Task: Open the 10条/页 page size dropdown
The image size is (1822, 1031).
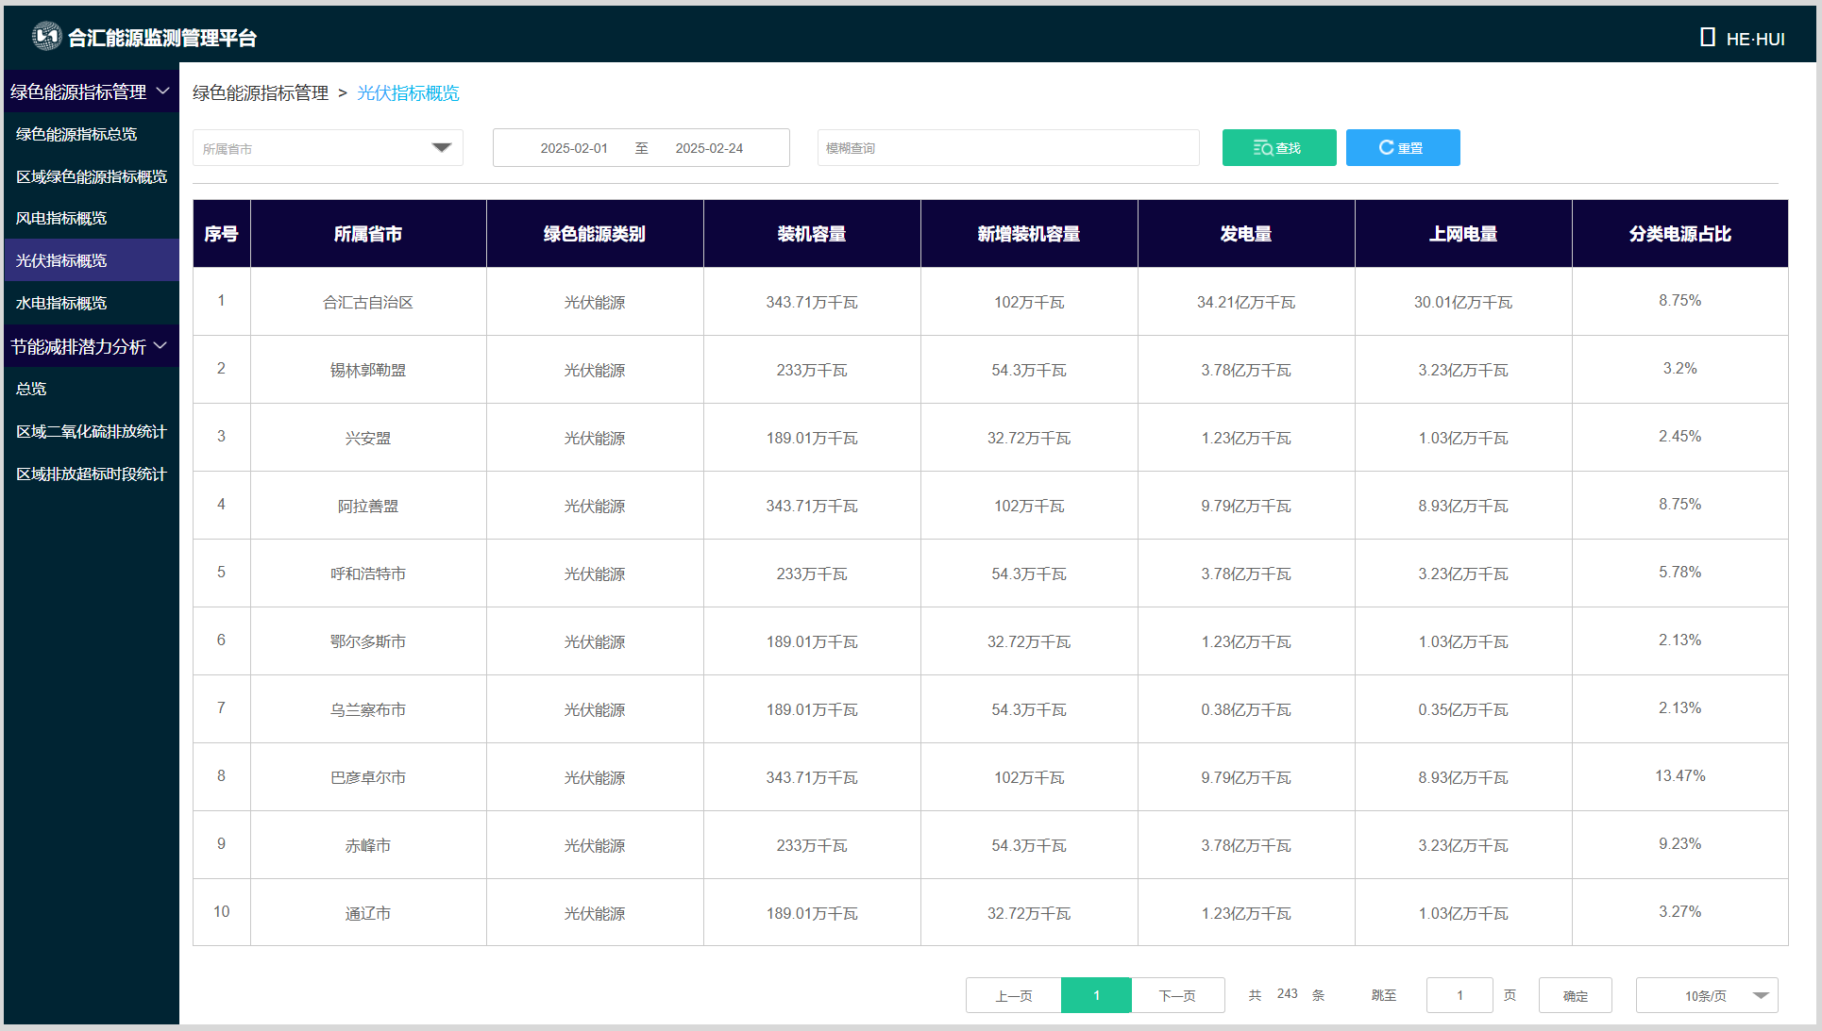Action: (x=1707, y=996)
